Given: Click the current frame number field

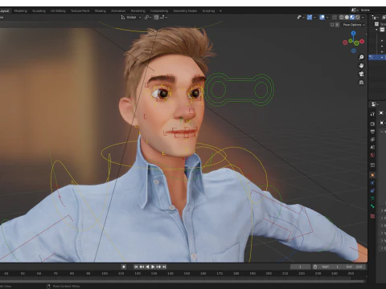Looking at the screenshot, I should coord(300,267).
